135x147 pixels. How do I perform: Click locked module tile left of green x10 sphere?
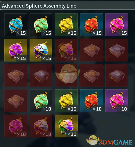click(16, 101)
